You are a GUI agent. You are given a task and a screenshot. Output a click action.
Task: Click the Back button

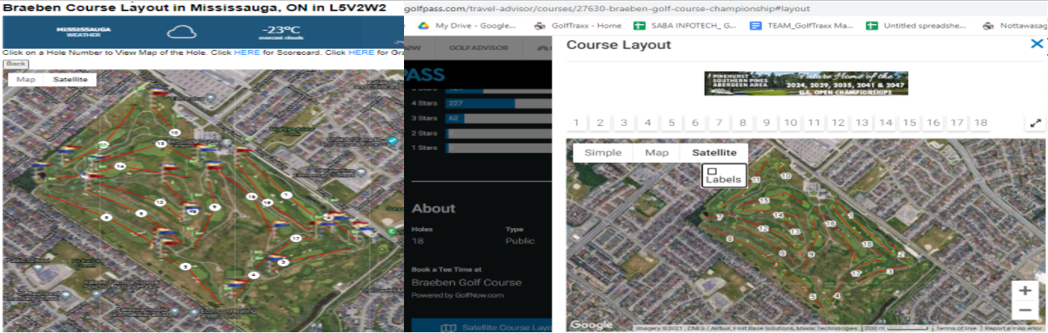pyautogui.click(x=15, y=63)
